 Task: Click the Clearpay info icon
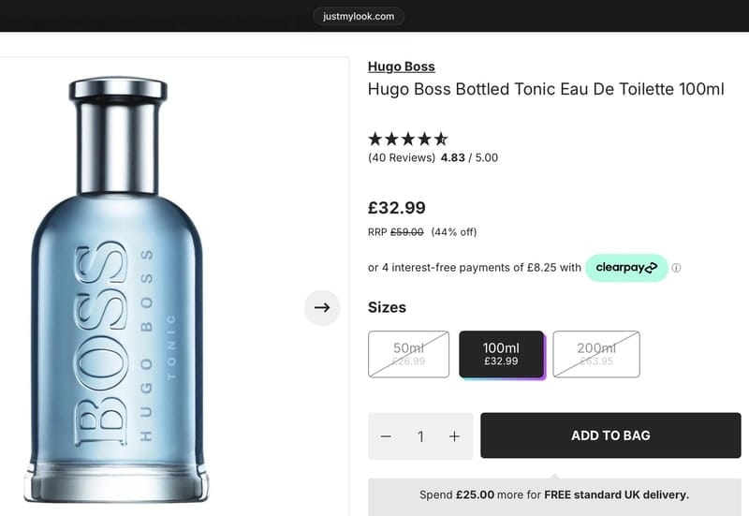(x=676, y=268)
